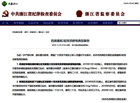Click the article title 西湖通报2起党员醉驾典型案例
Screen dimensions: 140x103
pyautogui.click(x=70, y=41)
